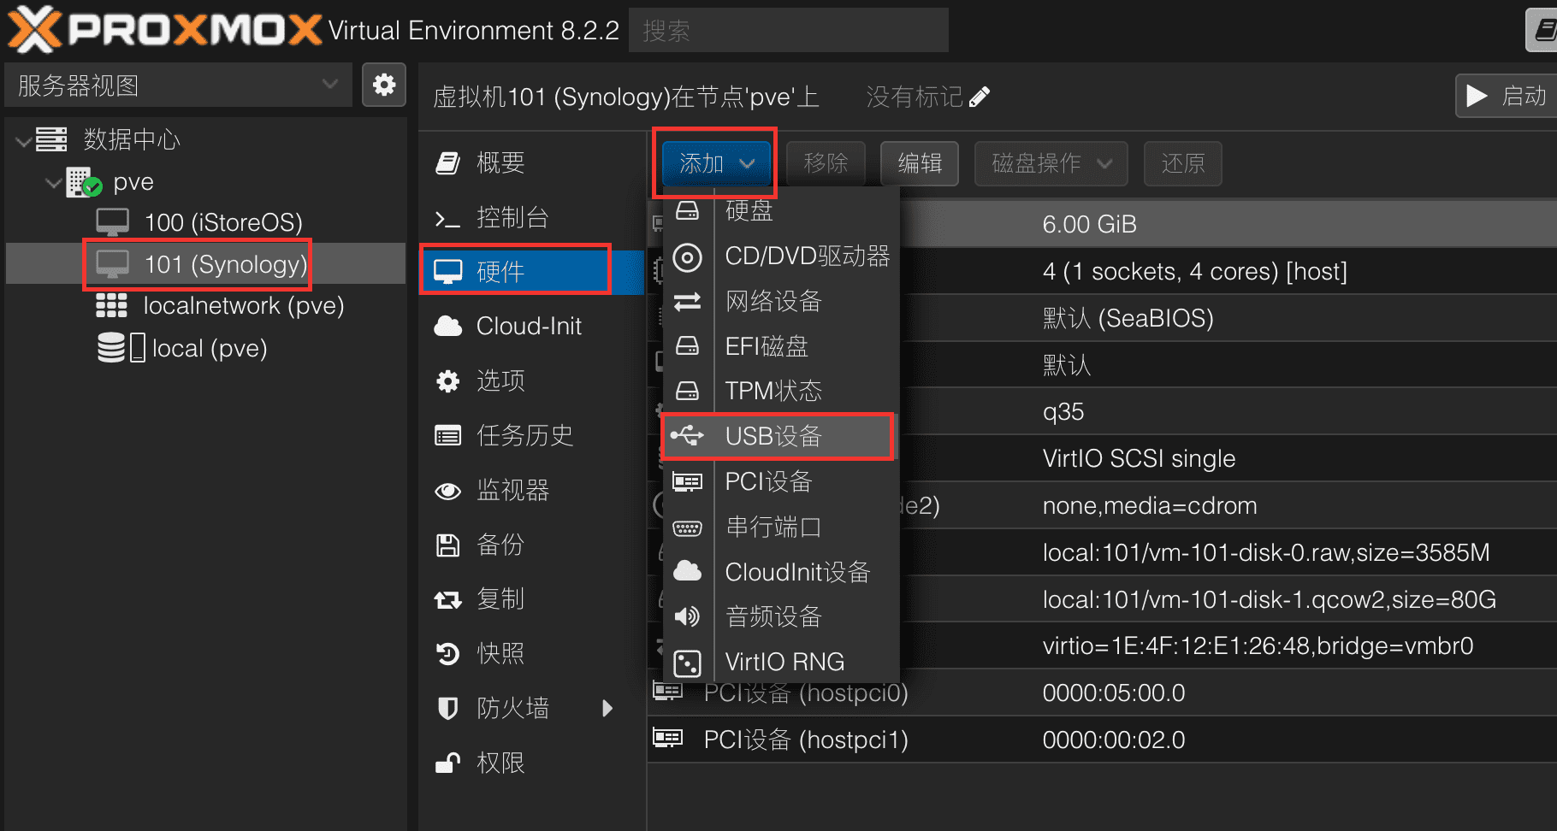Choose VirtIO RNG from the add menu
Screen dimensions: 1557x831
coord(781,662)
